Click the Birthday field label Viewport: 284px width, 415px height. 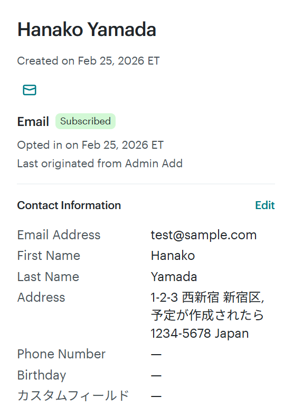point(42,375)
